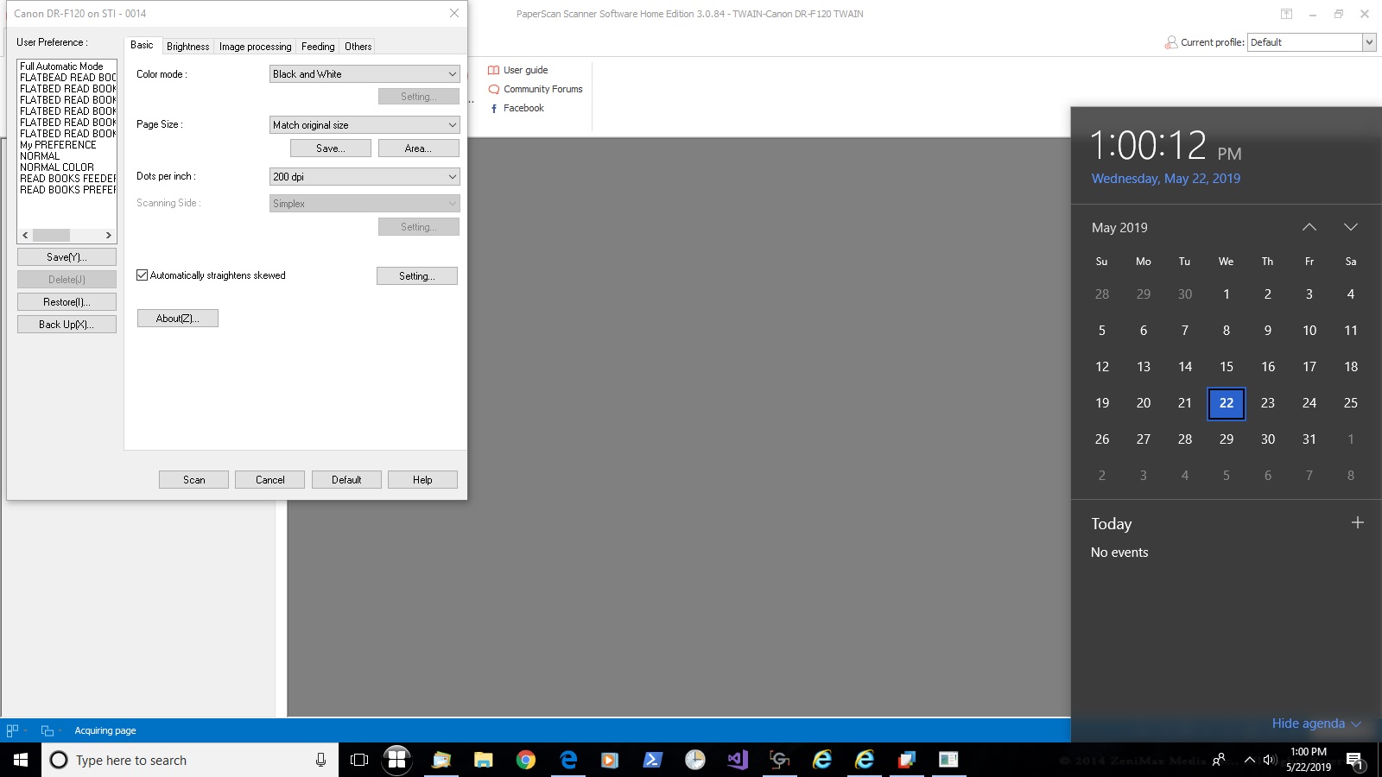Click the Help button
Viewport: 1382px width, 777px height.
422,480
